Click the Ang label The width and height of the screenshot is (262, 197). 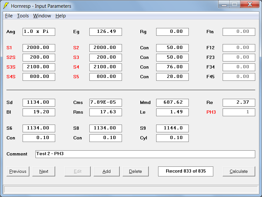(11, 32)
